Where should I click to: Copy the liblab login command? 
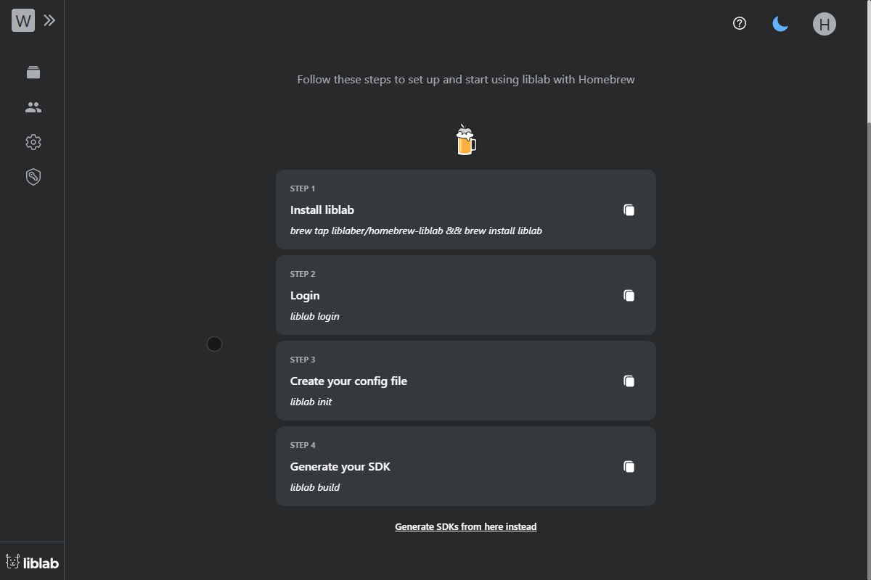(629, 296)
